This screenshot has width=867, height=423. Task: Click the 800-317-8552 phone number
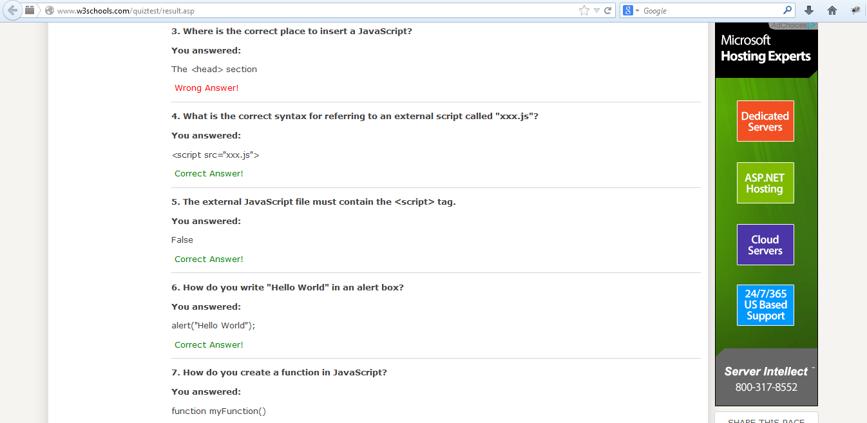[x=767, y=387]
